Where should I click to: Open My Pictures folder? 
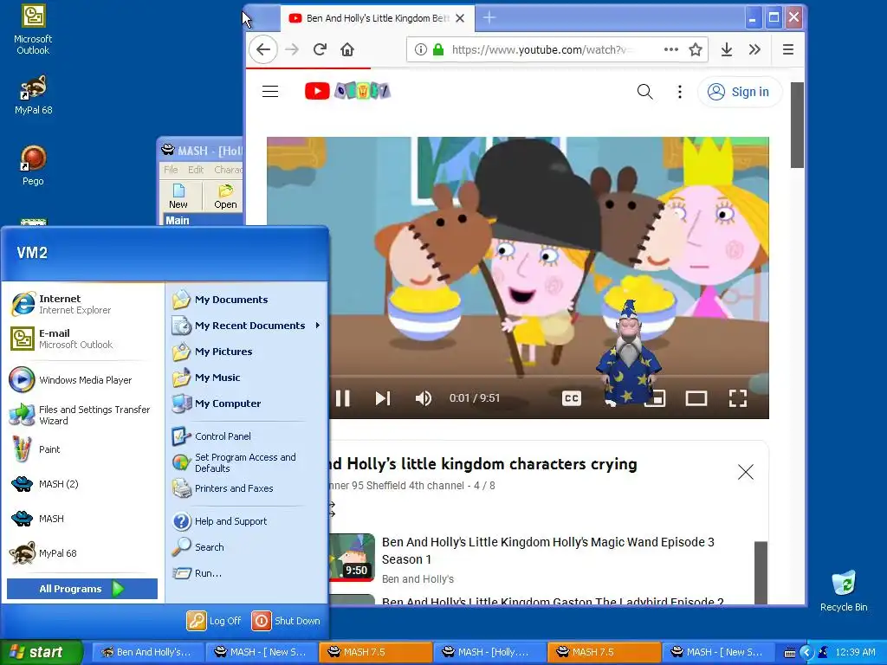point(247,352)
